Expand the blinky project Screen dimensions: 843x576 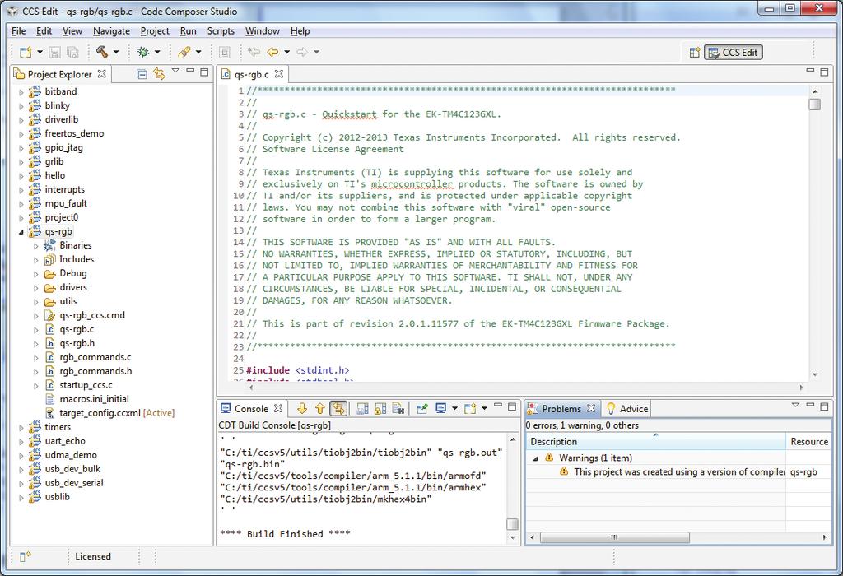coord(21,106)
